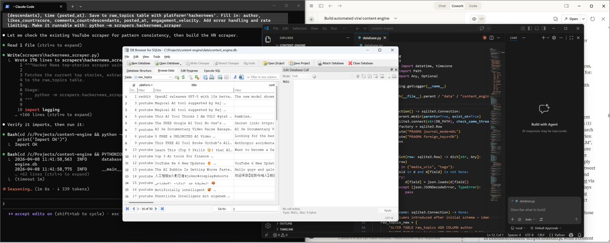Click Open Database in DB Browser toolbar
610x243 pixels.
tap(167, 63)
